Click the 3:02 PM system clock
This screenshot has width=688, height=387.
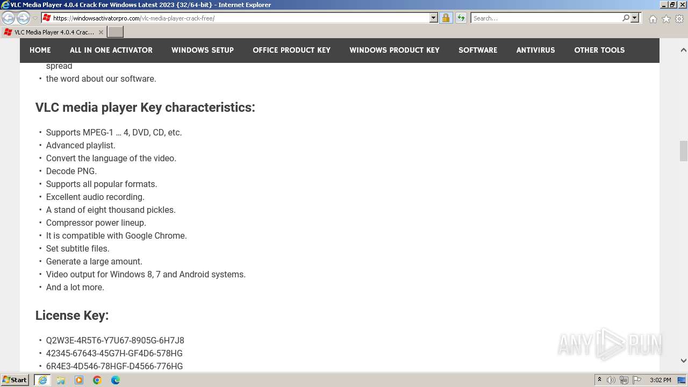click(660, 380)
